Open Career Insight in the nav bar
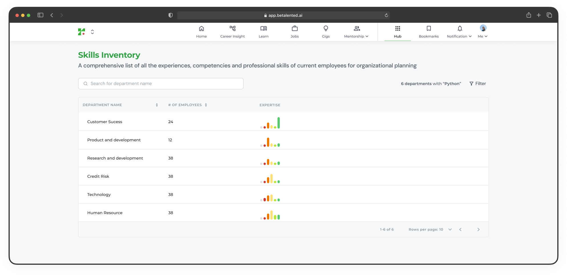The height and width of the screenshot is (275, 567). pyautogui.click(x=232, y=32)
